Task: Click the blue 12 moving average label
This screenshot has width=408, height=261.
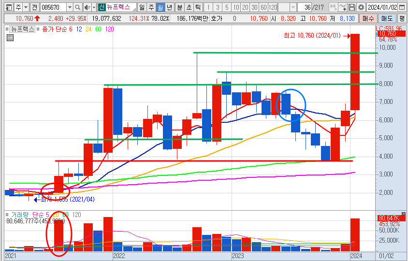Action: [x=79, y=29]
